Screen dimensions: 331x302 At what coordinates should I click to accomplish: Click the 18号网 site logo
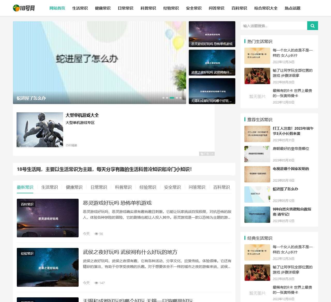pyautogui.click(x=24, y=8)
